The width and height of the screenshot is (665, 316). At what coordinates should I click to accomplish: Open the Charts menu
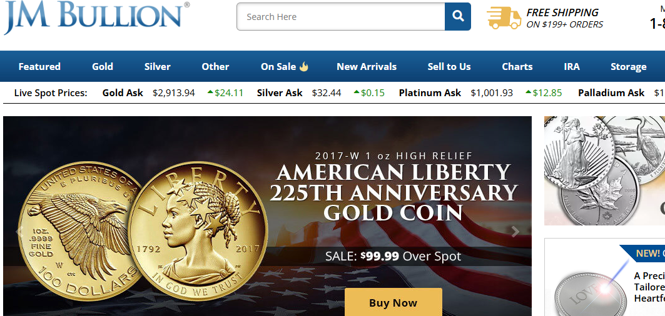[x=517, y=66]
